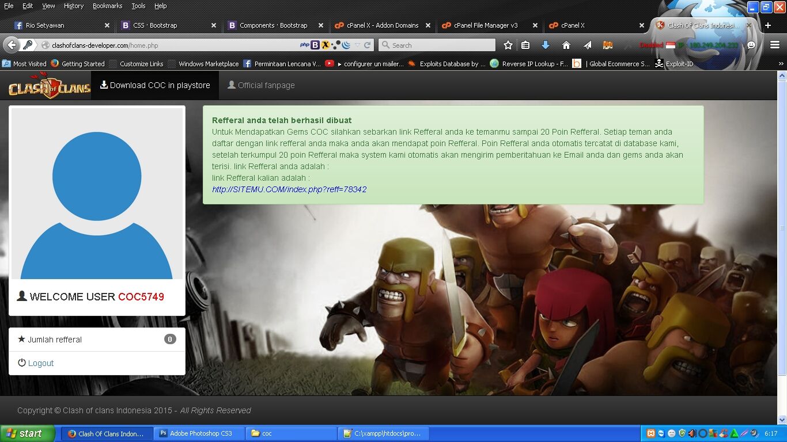Show more bookmarks chevron
787x442 pixels.
(x=781, y=64)
